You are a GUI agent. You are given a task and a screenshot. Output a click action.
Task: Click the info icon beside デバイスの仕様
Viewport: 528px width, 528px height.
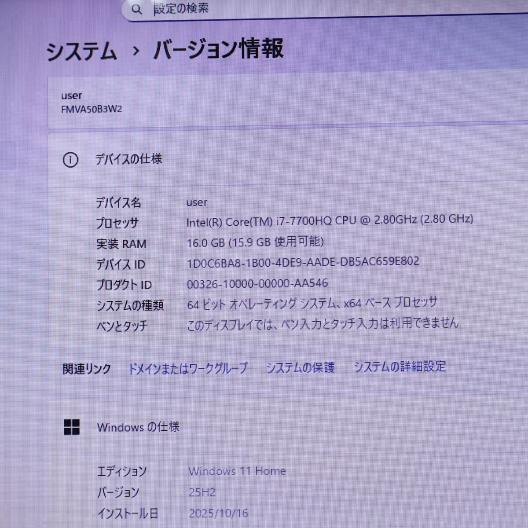pyautogui.click(x=70, y=160)
